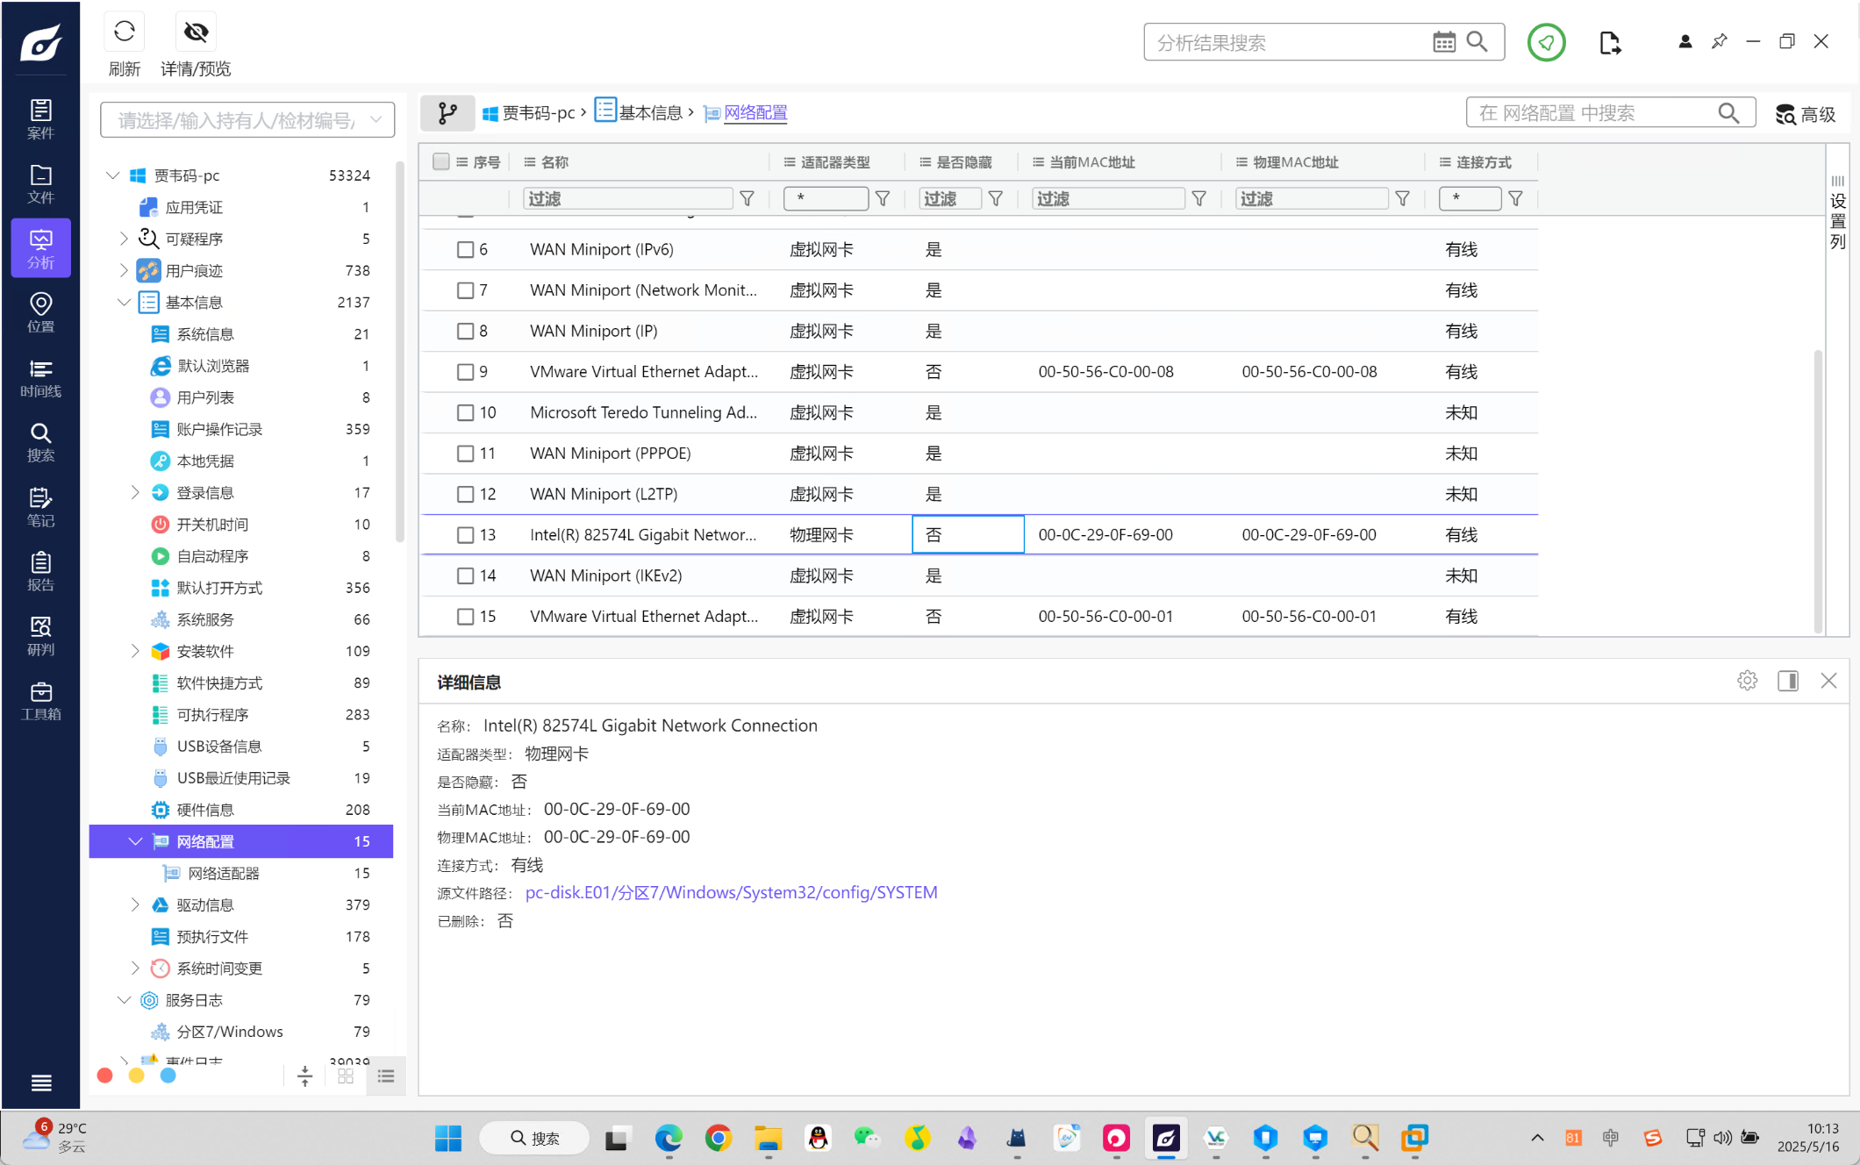Click the calendar icon in search bar

(1443, 42)
